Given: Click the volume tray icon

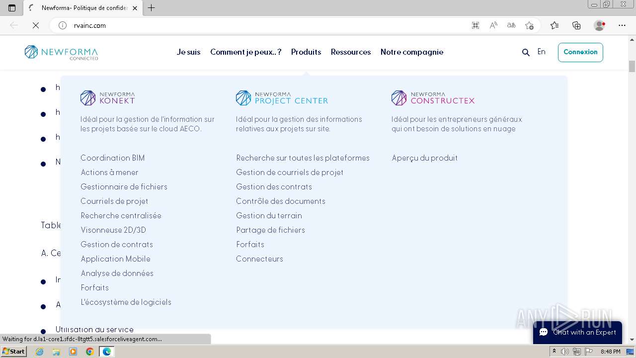Looking at the screenshot, I should tap(565, 352).
